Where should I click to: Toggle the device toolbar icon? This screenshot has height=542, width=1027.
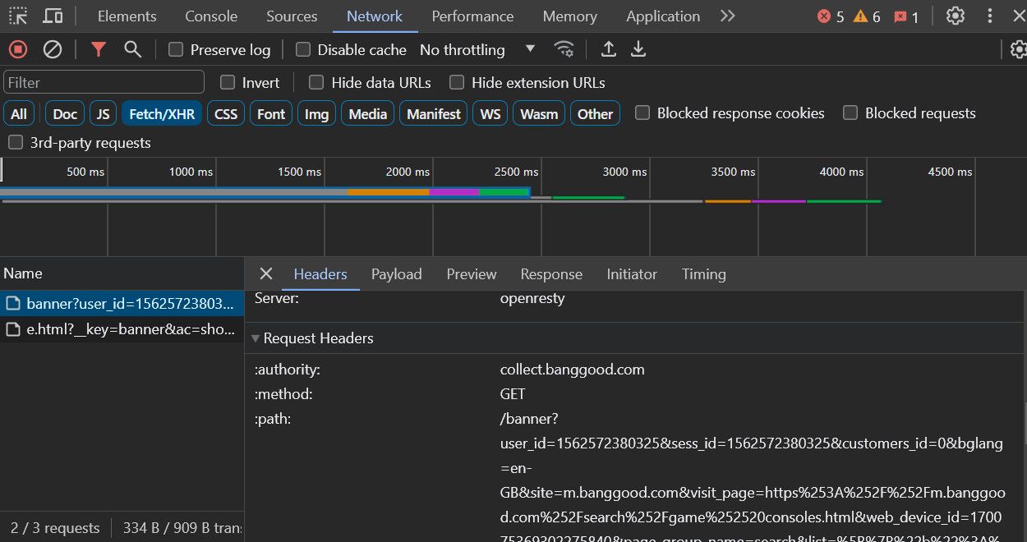(x=53, y=16)
